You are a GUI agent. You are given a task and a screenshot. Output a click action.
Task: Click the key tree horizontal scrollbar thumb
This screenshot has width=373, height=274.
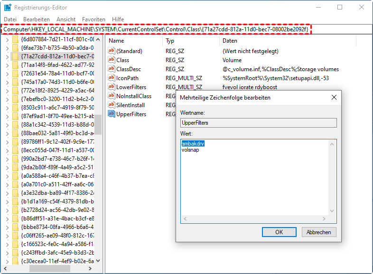click(x=50, y=268)
